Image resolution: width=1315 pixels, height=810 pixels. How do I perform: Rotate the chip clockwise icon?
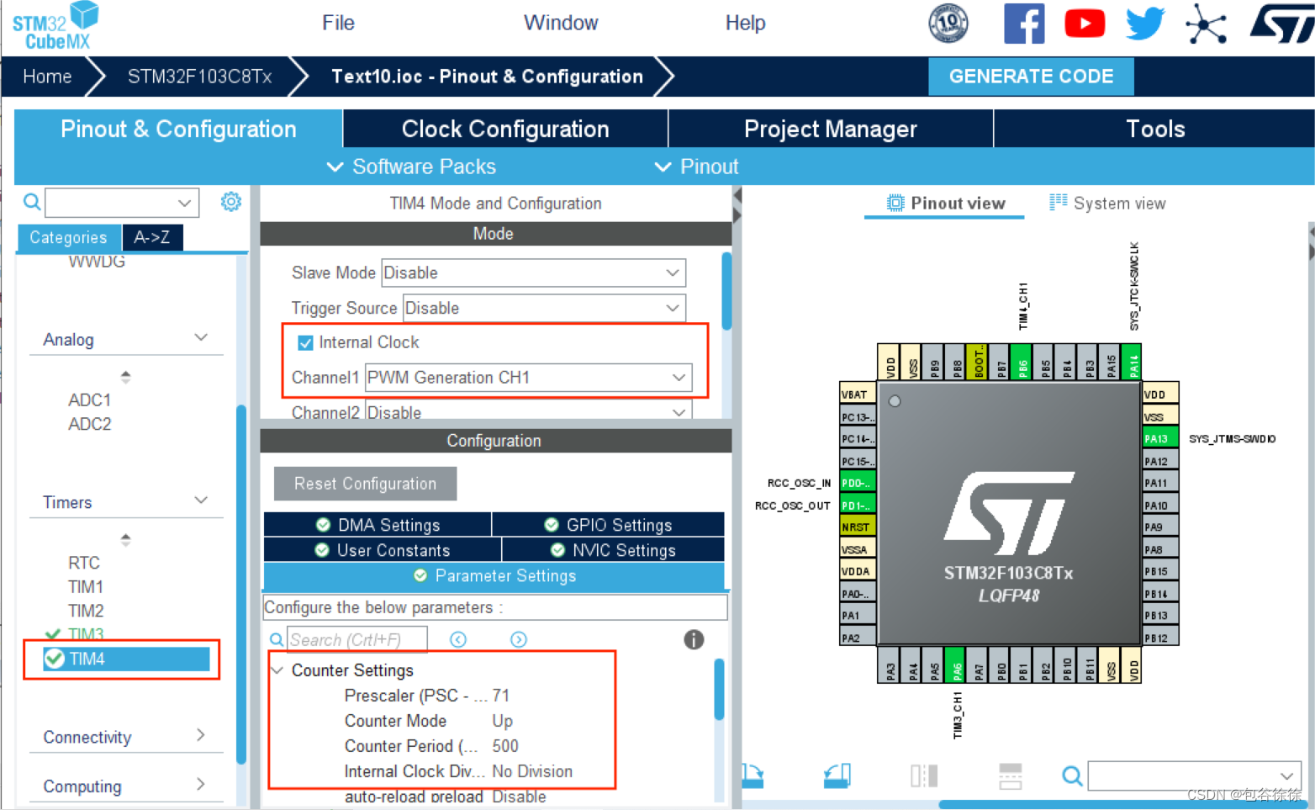(753, 776)
